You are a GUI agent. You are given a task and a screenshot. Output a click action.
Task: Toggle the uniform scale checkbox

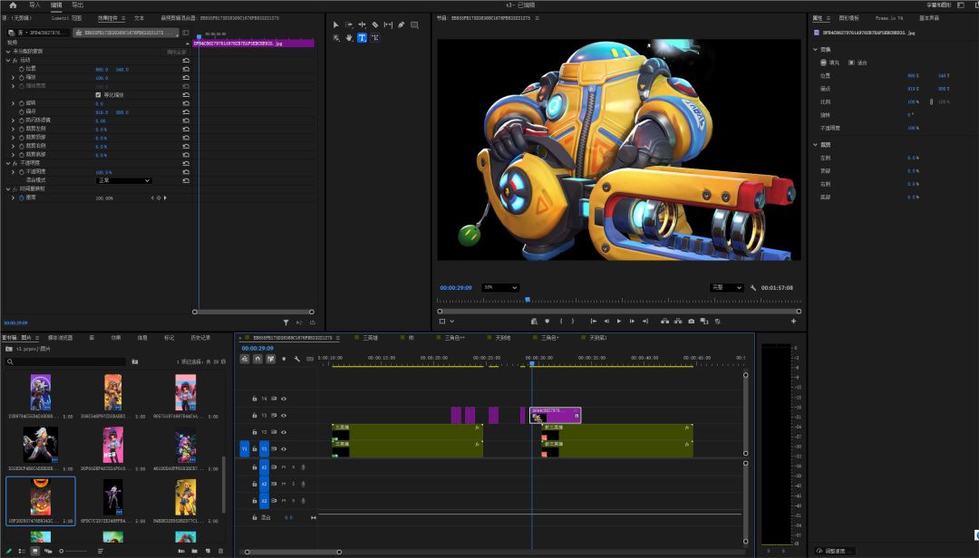point(99,94)
